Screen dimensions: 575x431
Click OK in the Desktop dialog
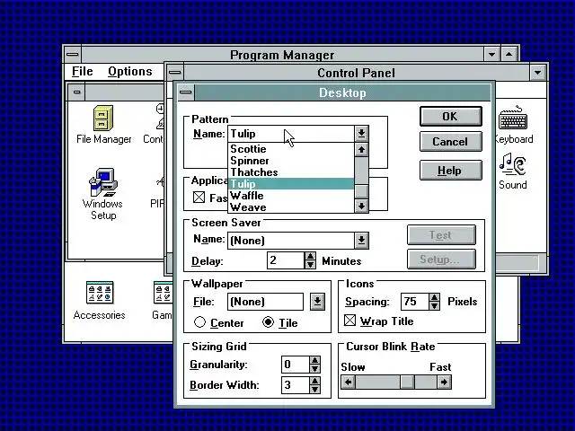(x=451, y=116)
